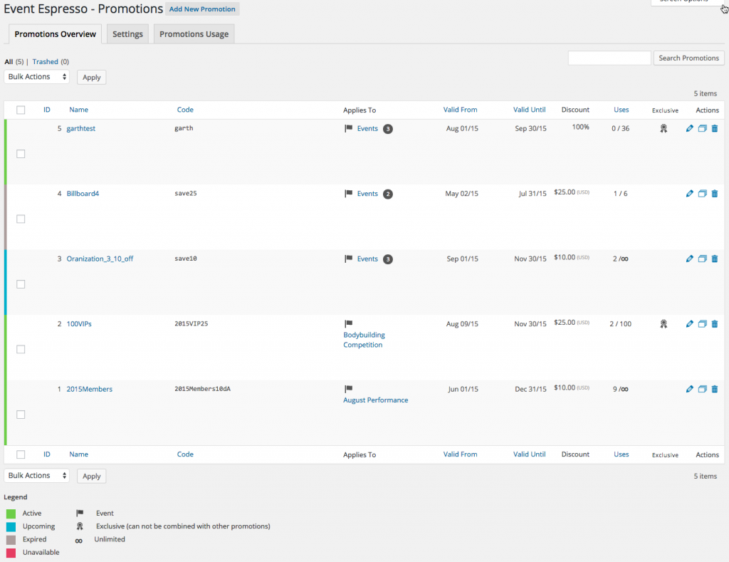The height and width of the screenshot is (562, 729).
Task: Select the 100VIPs row checkbox
Action: pos(21,350)
